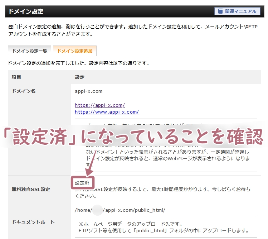Screen dimensions: 268x239
Task: Click the book icon in 関連マニュアル
Action: point(220,11)
